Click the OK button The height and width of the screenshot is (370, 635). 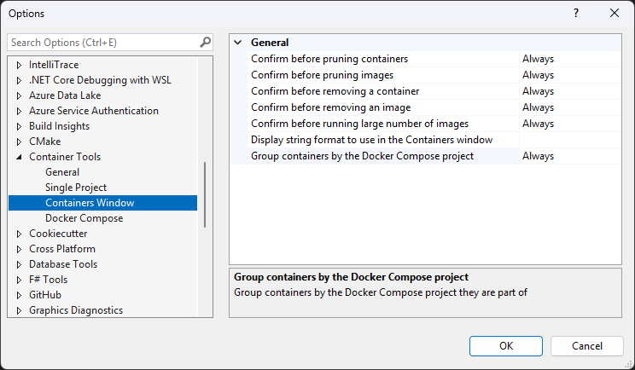coord(506,346)
